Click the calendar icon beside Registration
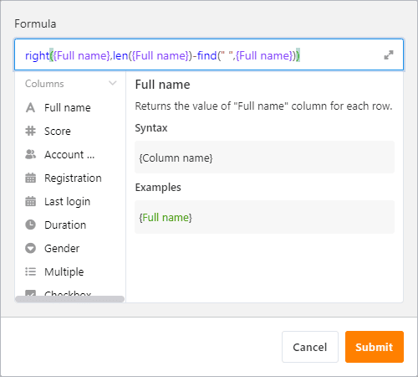The image size is (418, 377). [30, 178]
